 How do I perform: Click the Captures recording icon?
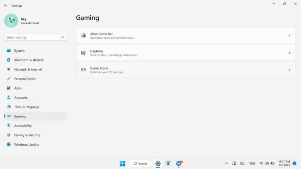point(83,53)
